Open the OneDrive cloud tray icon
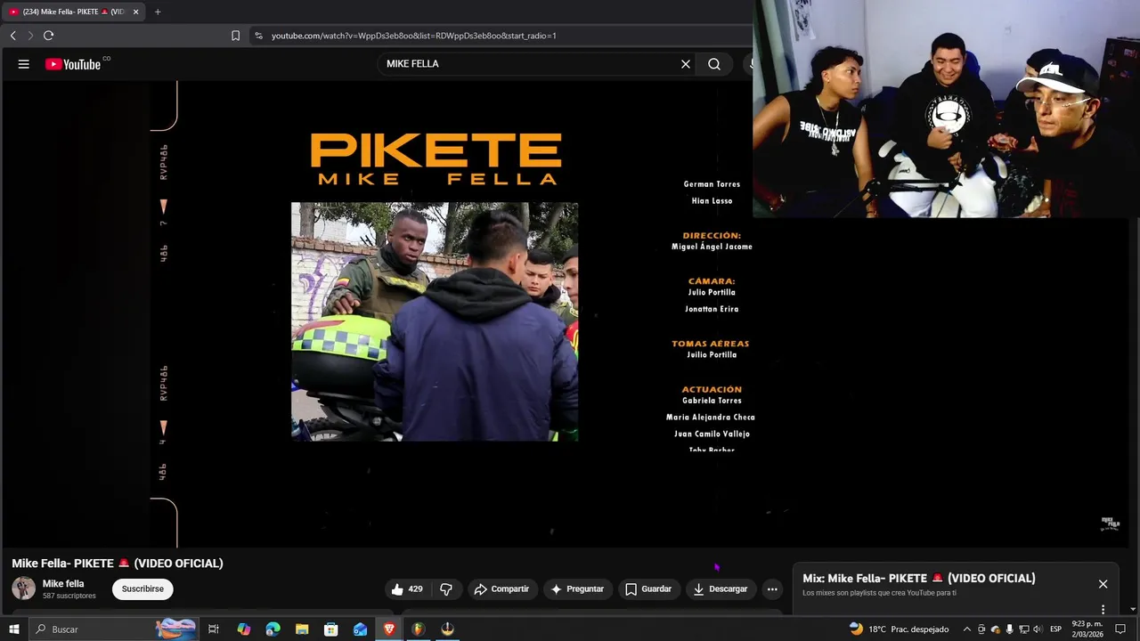Viewport: 1140px width, 641px height. click(x=996, y=629)
